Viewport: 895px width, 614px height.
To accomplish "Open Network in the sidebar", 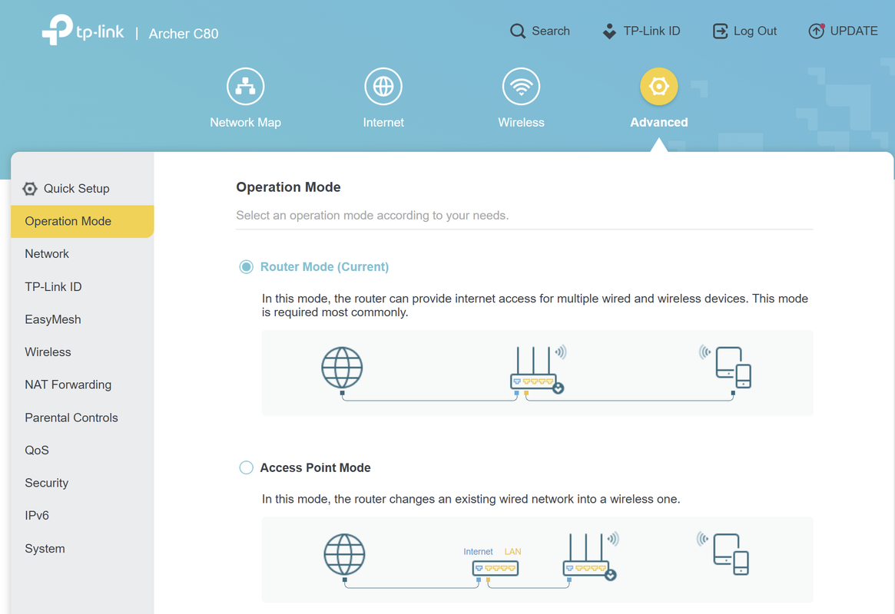I will pyautogui.click(x=82, y=254).
